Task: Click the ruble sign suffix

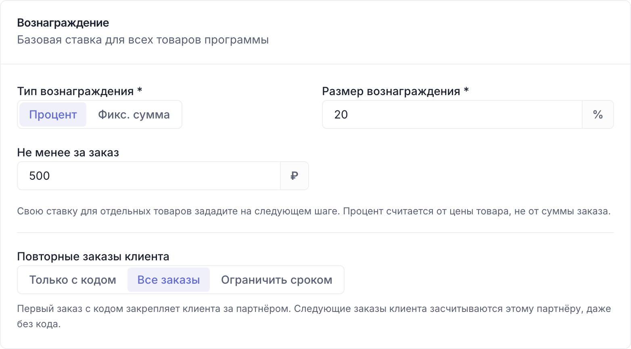Action: point(295,176)
